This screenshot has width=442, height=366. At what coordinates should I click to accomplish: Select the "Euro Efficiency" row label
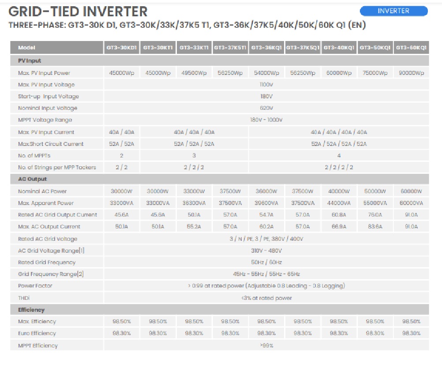pyautogui.click(x=37, y=333)
